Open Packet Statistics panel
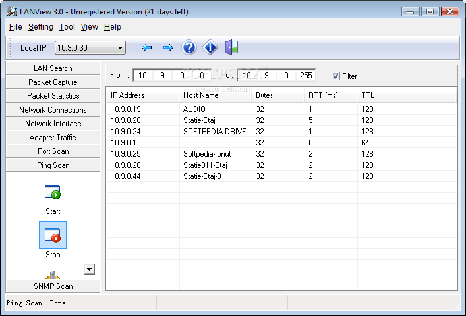The image size is (466, 316). [x=53, y=96]
